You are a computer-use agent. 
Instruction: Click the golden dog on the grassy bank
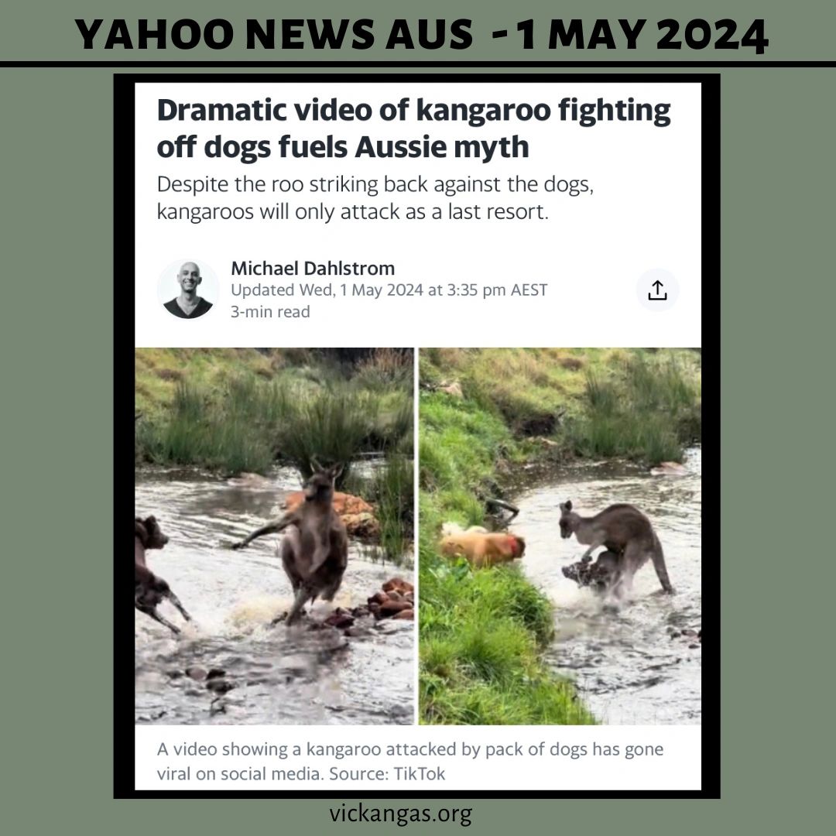pos(481,544)
